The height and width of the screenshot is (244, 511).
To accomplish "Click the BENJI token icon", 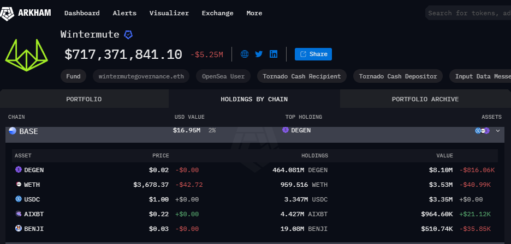I will 19,228.
